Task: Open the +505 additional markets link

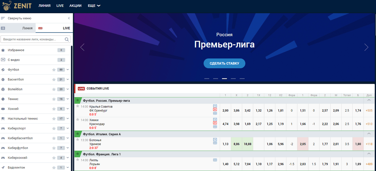Action: pos(369,110)
